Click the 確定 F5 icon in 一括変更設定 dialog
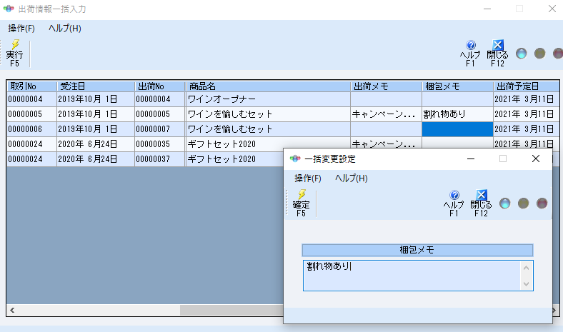The image size is (563, 332). [302, 203]
